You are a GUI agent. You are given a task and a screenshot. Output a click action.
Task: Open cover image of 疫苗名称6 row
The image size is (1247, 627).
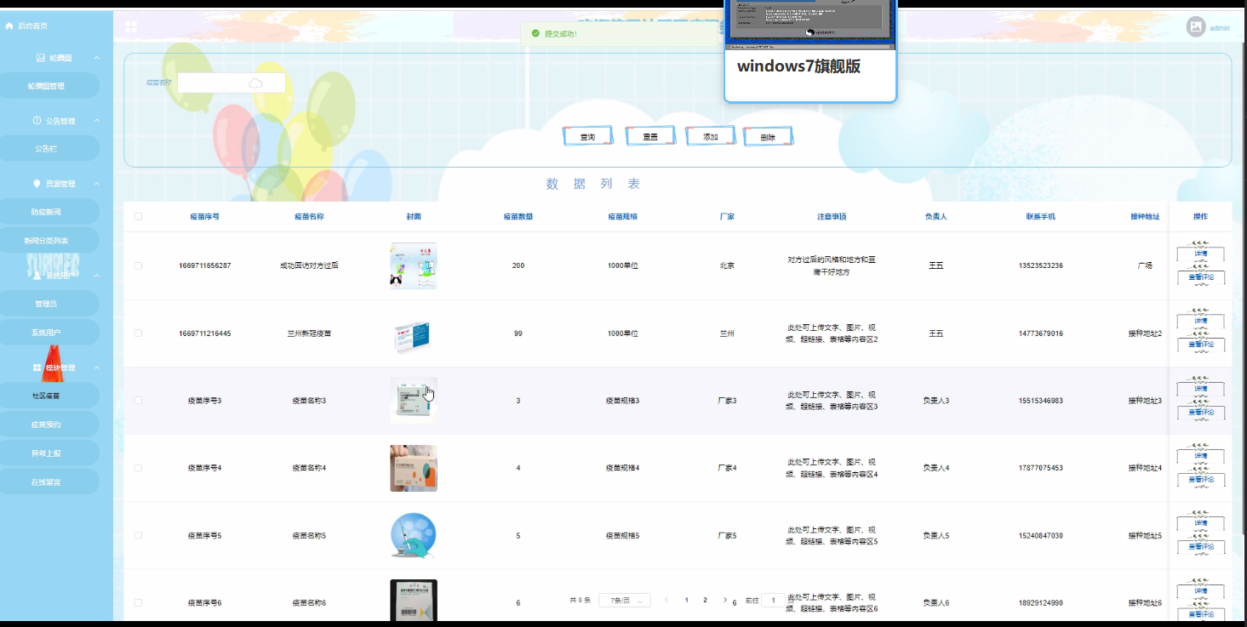[x=414, y=601]
